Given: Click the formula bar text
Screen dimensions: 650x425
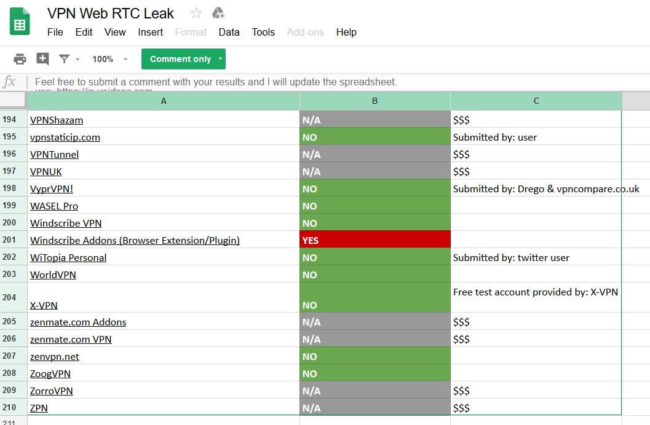Looking at the screenshot, I should (216, 82).
